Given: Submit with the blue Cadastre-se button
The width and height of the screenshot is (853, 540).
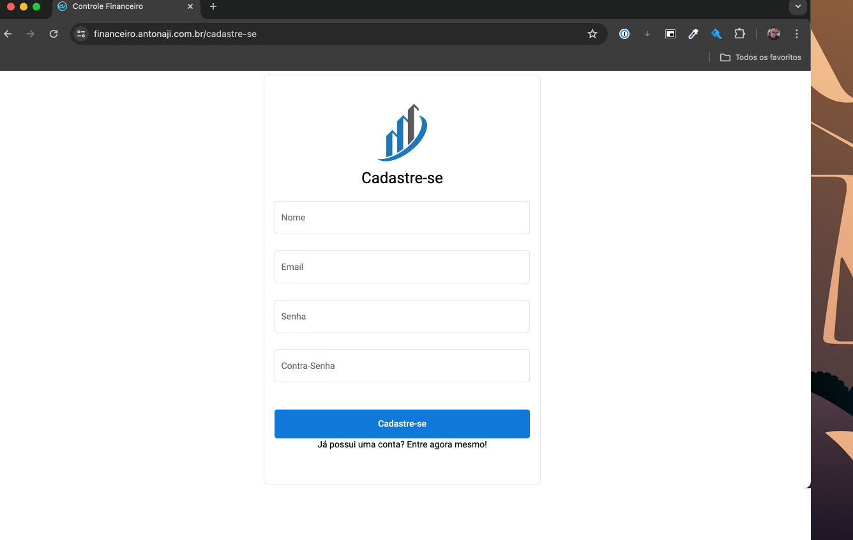Looking at the screenshot, I should [x=402, y=424].
